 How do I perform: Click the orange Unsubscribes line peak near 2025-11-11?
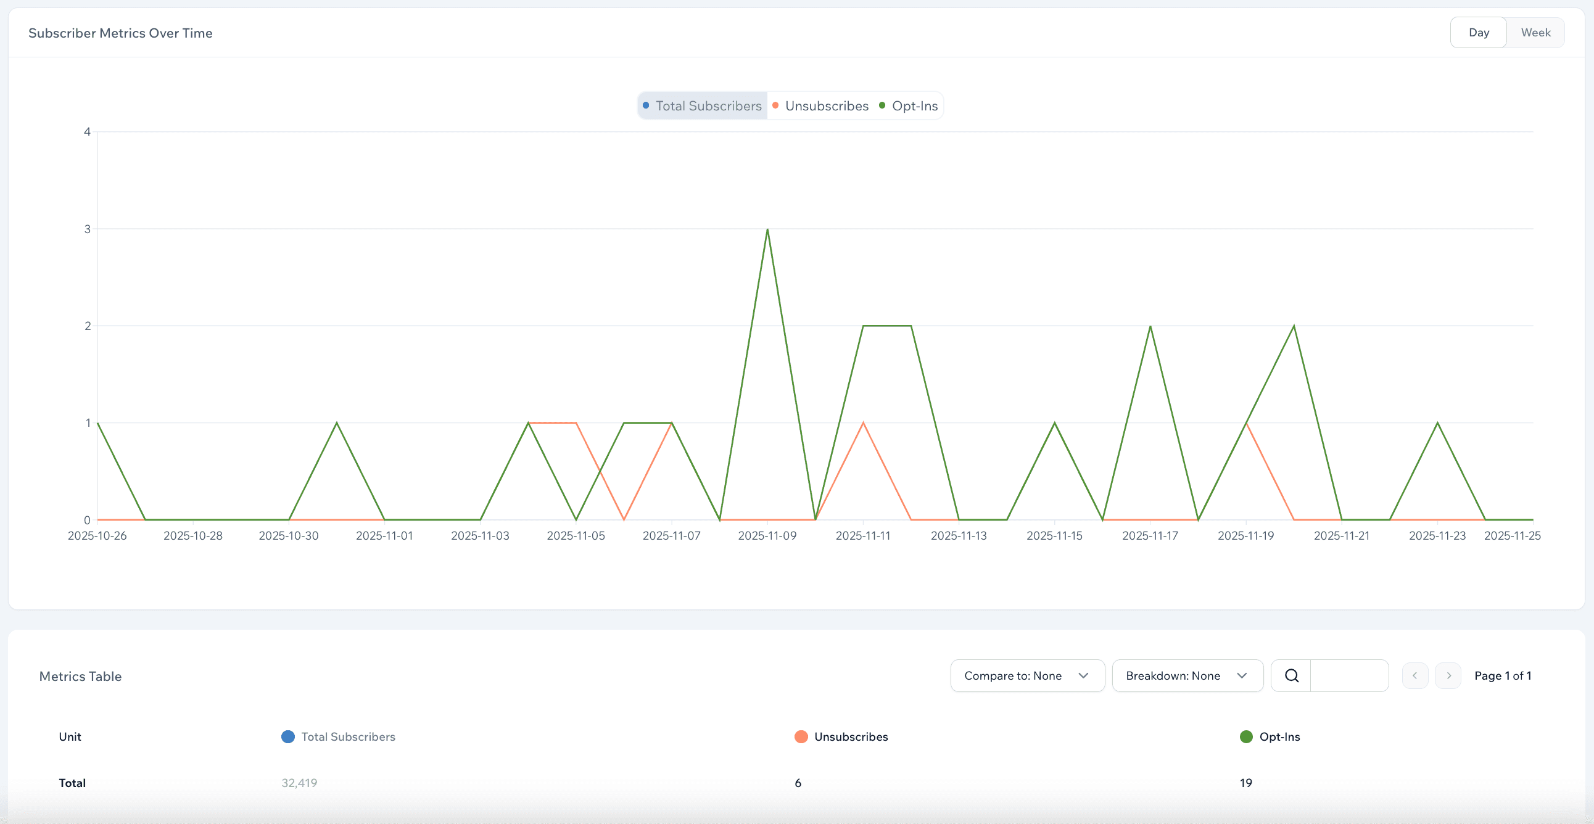[862, 423]
